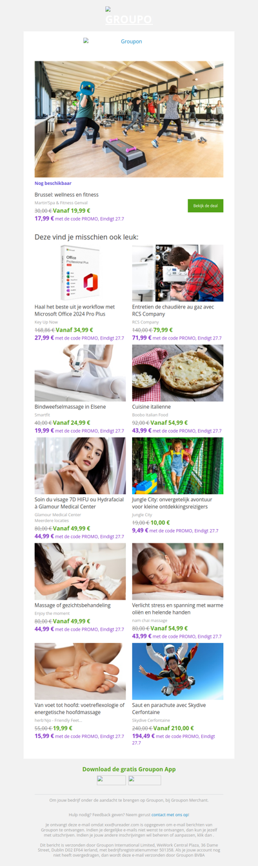
Task: Open the Cuisine italienne pizza image
Action: tap(177, 373)
